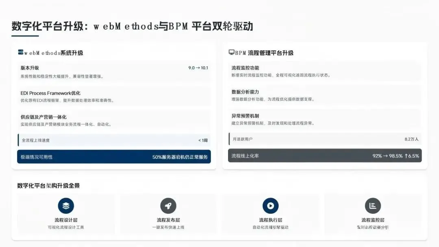The width and height of the screenshot is (439, 247).
Task: Click the caption under 流程监控层
Action: pyautogui.click(x=373, y=227)
